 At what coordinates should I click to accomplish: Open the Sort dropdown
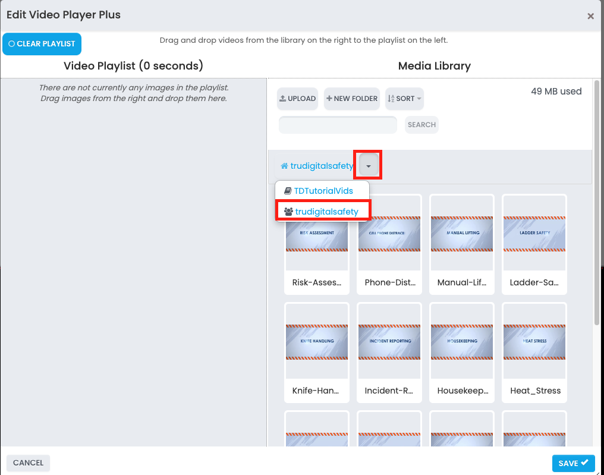(x=404, y=99)
